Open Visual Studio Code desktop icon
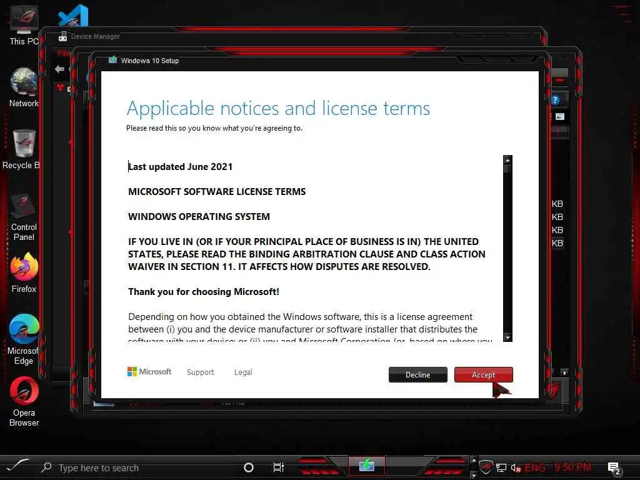 (x=74, y=16)
